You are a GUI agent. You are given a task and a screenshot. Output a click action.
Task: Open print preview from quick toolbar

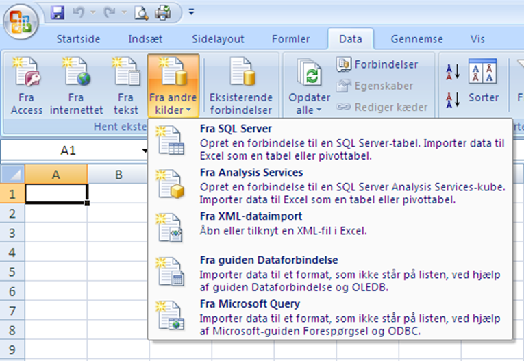[x=141, y=13]
